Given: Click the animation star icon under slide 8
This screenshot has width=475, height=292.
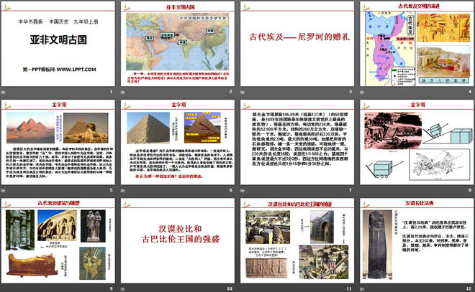Looking at the screenshot, I should click(x=362, y=190).
